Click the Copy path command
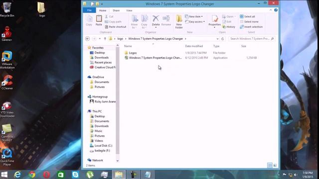The image size is (319, 179). (113, 22)
